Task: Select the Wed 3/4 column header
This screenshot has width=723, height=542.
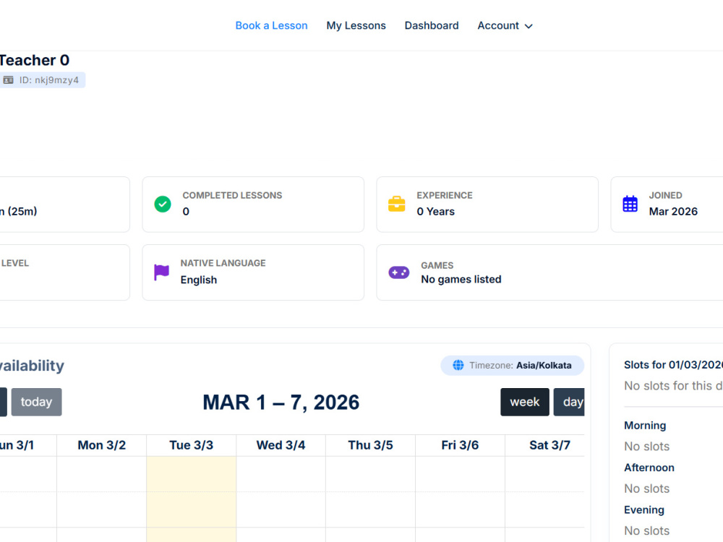Action: pos(281,445)
